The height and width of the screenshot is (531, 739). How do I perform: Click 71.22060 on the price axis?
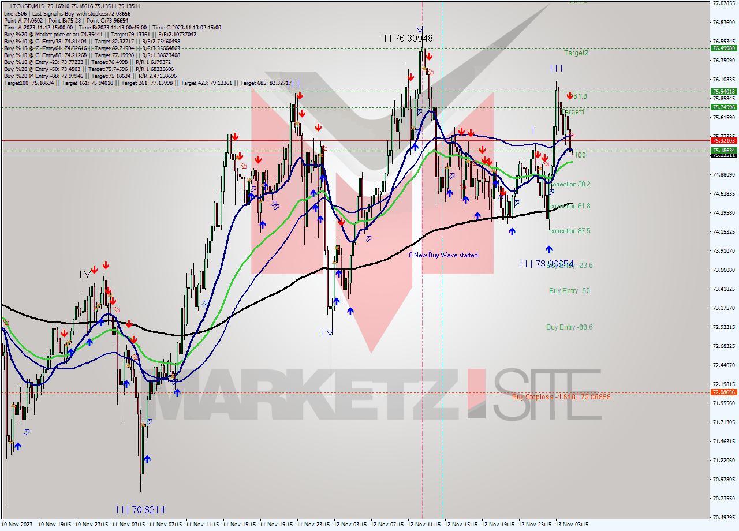(724, 461)
